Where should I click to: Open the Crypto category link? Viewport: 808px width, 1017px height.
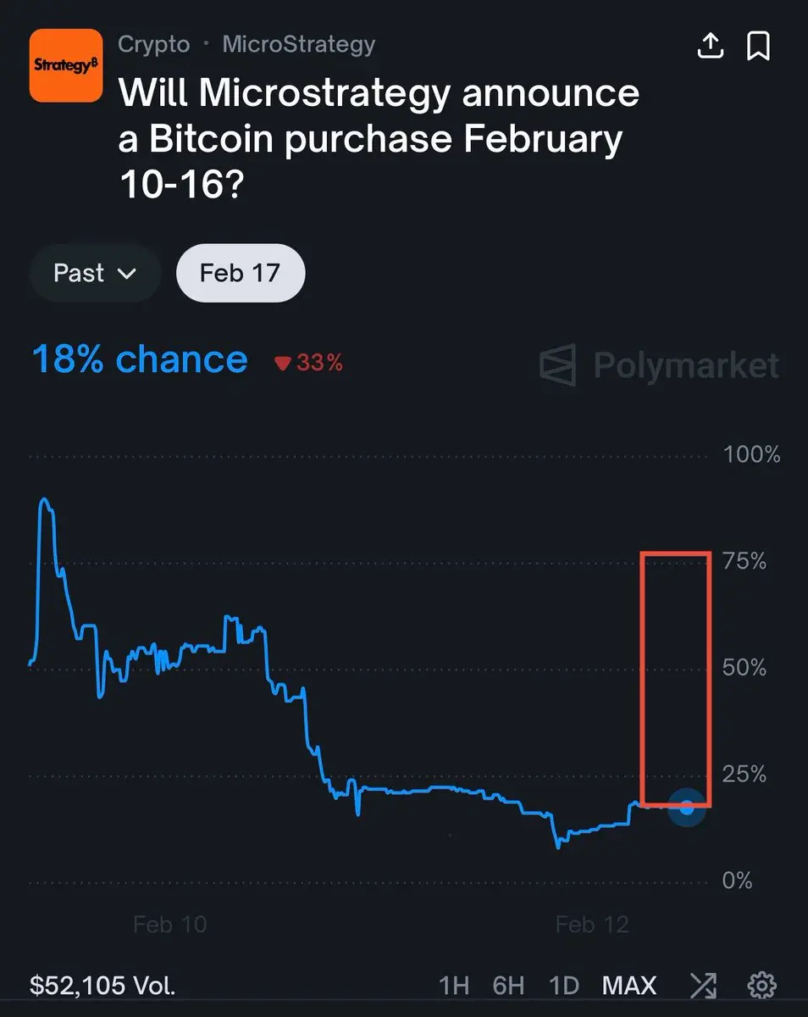154,44
